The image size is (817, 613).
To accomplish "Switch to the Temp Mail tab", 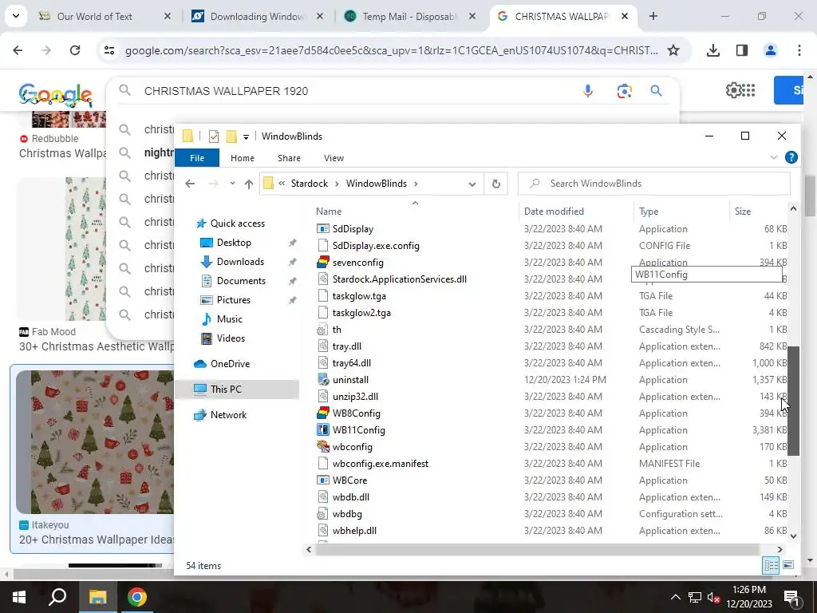I will (x=409, y=16).
